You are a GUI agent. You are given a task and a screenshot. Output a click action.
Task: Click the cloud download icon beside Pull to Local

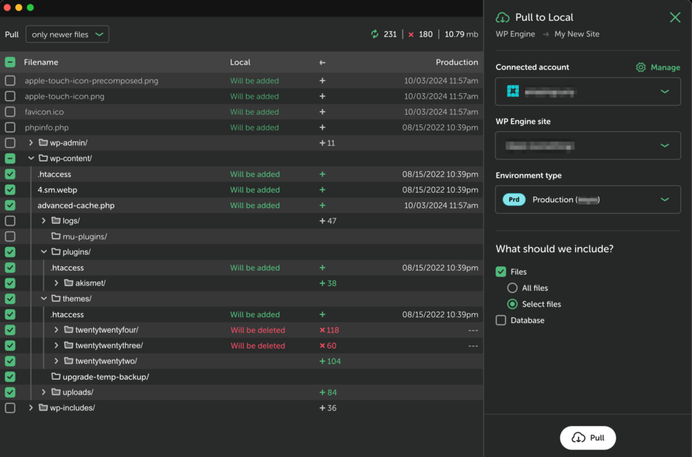point(503,18)
